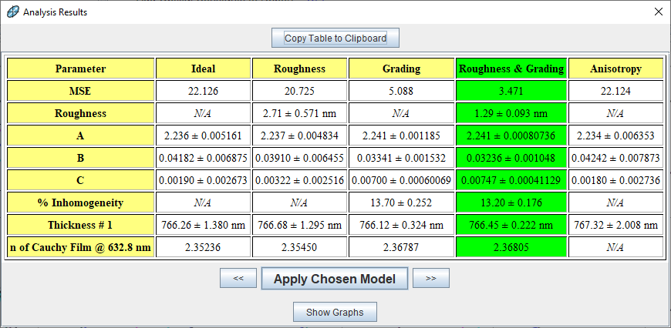The height and width of the screenshot is (328, 671).
Task: Select the Ideal column header
Action: (x=203, y=69)
